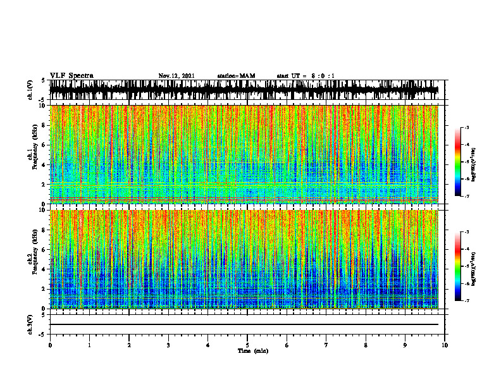Click the "start UT = 8:0:1" text

[x=306, y=76]
